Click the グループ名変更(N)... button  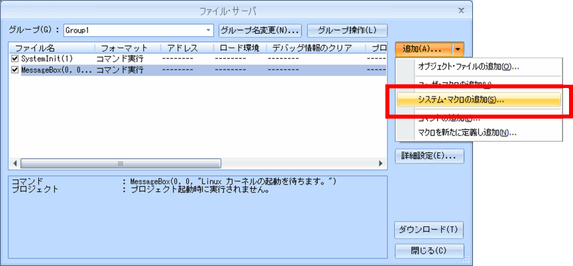tap(260, 30)
